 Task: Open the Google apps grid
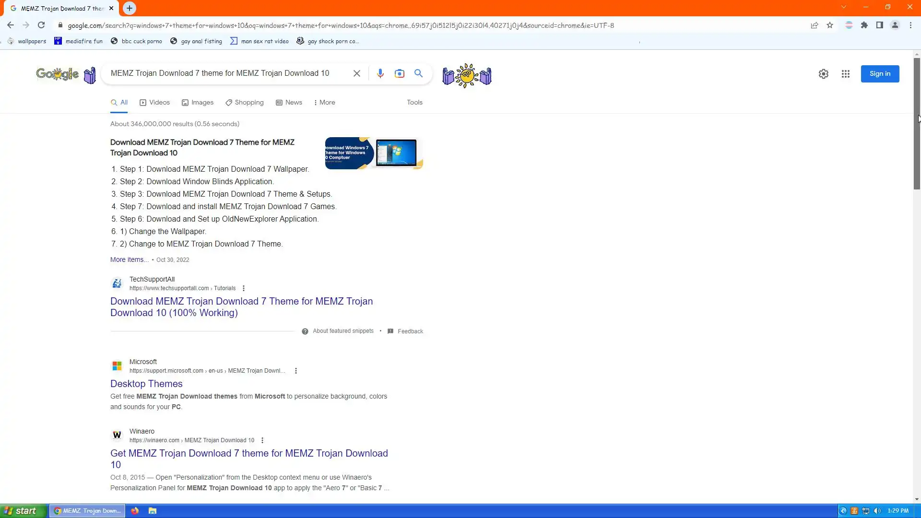(845, 74)
